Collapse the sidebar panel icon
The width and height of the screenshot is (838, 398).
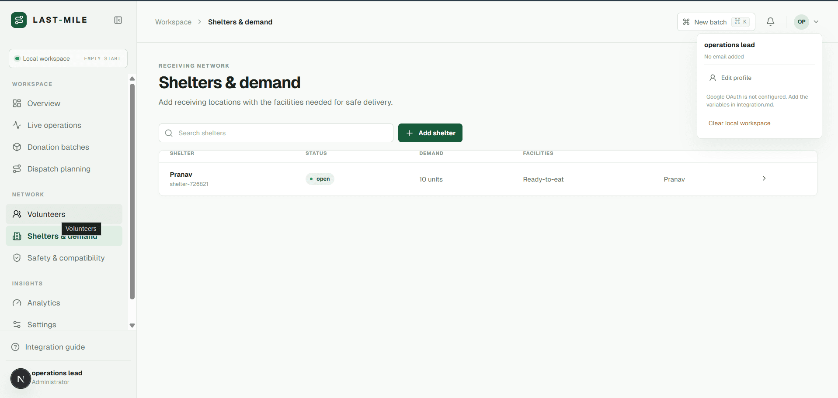pos(118,20)
